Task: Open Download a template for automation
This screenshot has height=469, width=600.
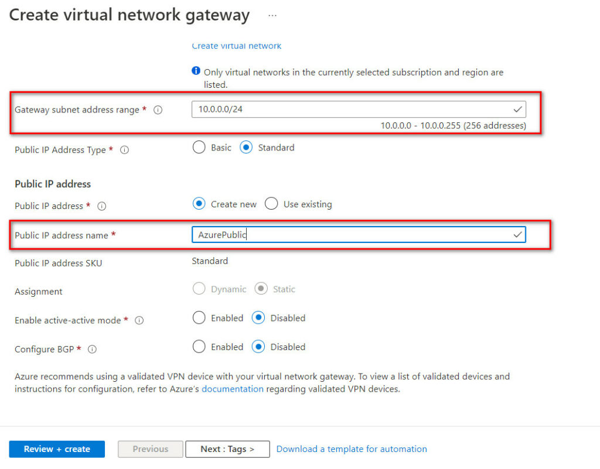Action: (351, 449)
